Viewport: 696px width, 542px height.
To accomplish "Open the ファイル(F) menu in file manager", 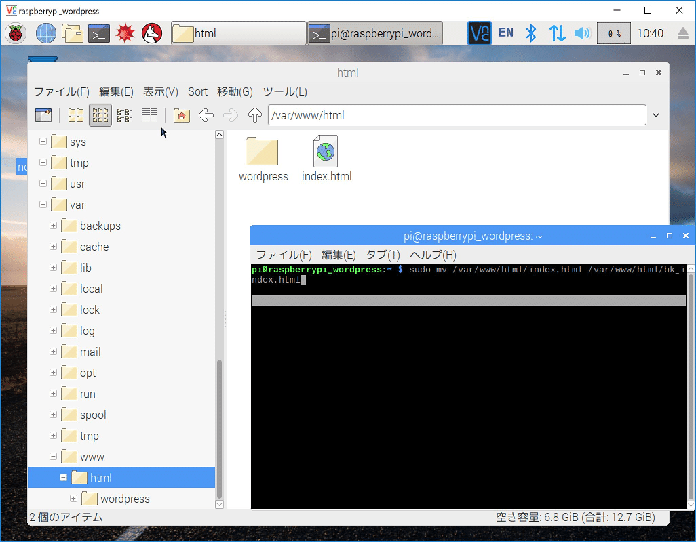I will click(62, 91).
